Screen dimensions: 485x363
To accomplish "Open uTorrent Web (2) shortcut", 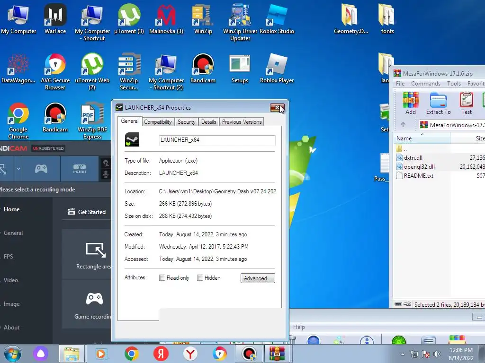I will [92, 72].
